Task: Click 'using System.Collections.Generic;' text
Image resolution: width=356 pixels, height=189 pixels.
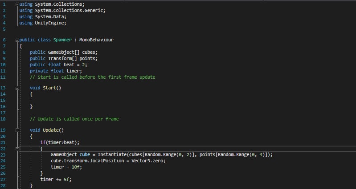Action: [x=62, y=10]
